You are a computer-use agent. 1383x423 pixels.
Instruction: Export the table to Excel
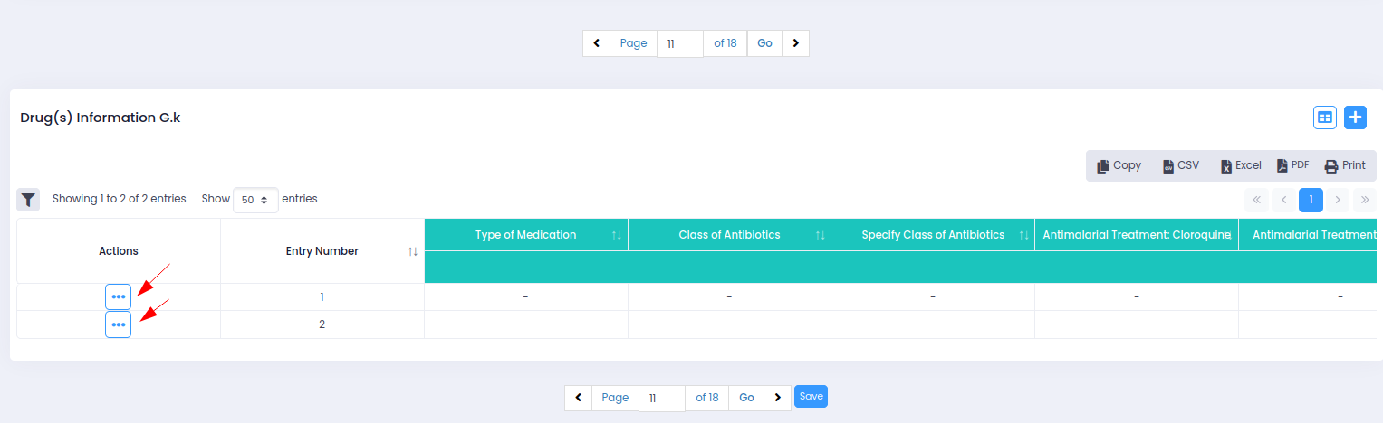click(1241, 166)
